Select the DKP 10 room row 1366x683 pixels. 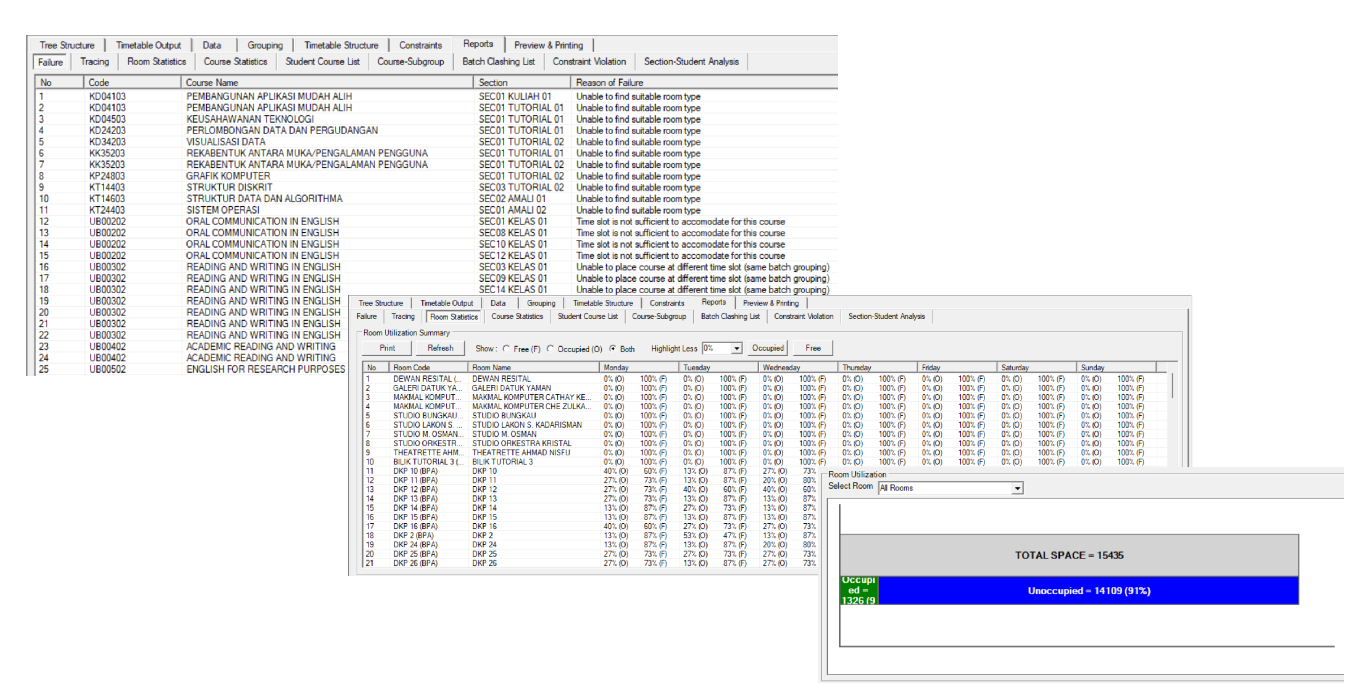click(484, 471)
